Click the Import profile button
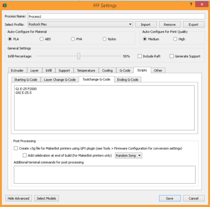This screenshot has height=207, width=210. (x=145, y=25)
